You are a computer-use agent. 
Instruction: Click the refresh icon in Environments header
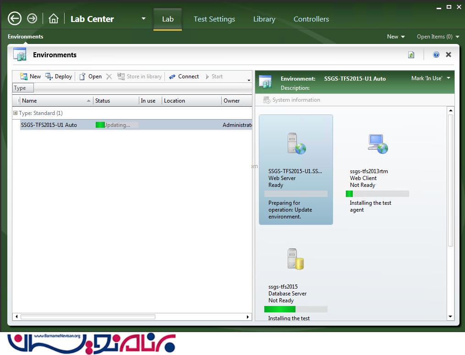point(411,55)
